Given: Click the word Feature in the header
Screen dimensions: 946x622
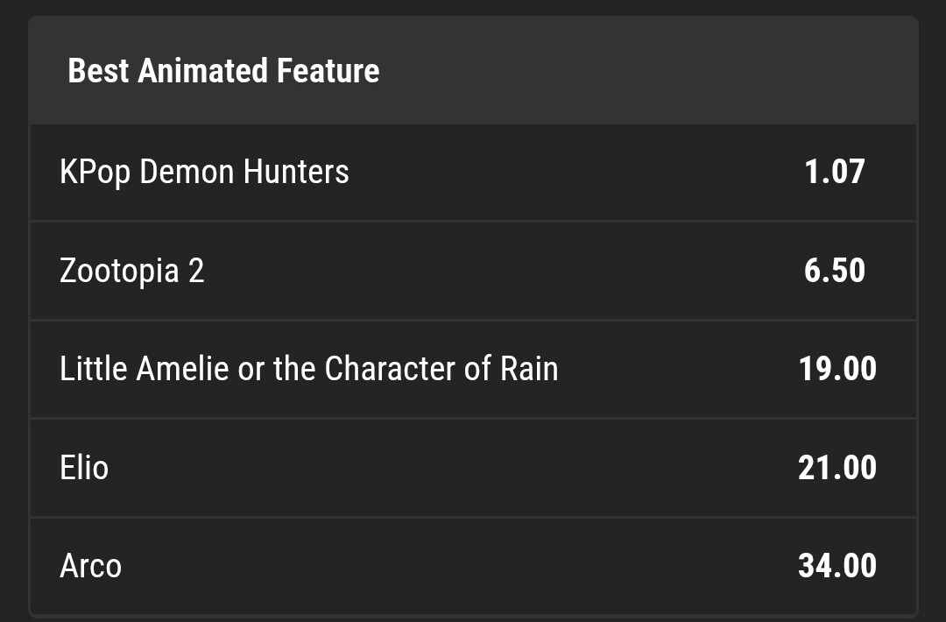Looking at the screenshot, I should tap(328, 70).
